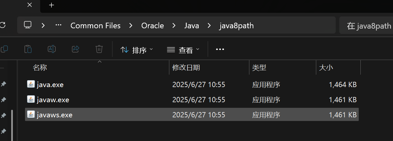Image resolution: width=393 pixels, height=141 pixels.
Task: Click the This PC monitor icon
Action: point(28,25)
